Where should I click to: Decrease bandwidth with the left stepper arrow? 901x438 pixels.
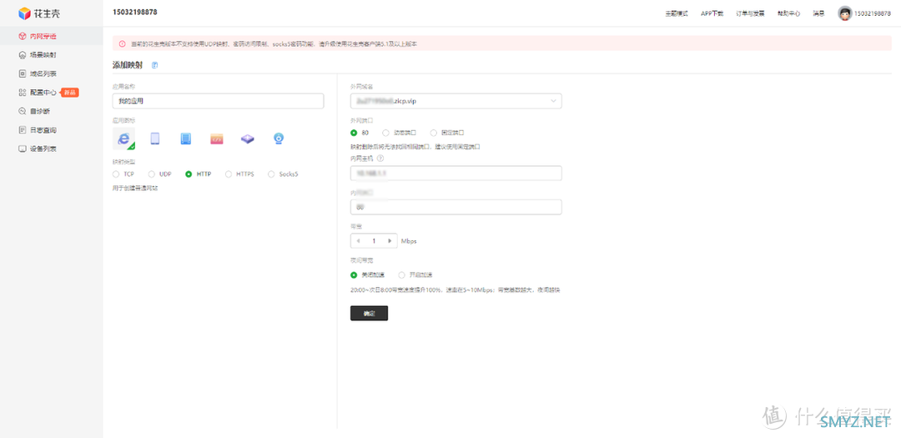pyautogui.click(x=358, y=241)
